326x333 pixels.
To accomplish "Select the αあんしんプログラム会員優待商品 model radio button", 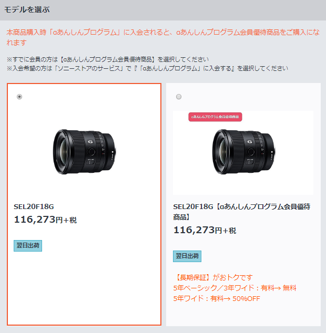I will pyautogui.click(x=179, y=97).
